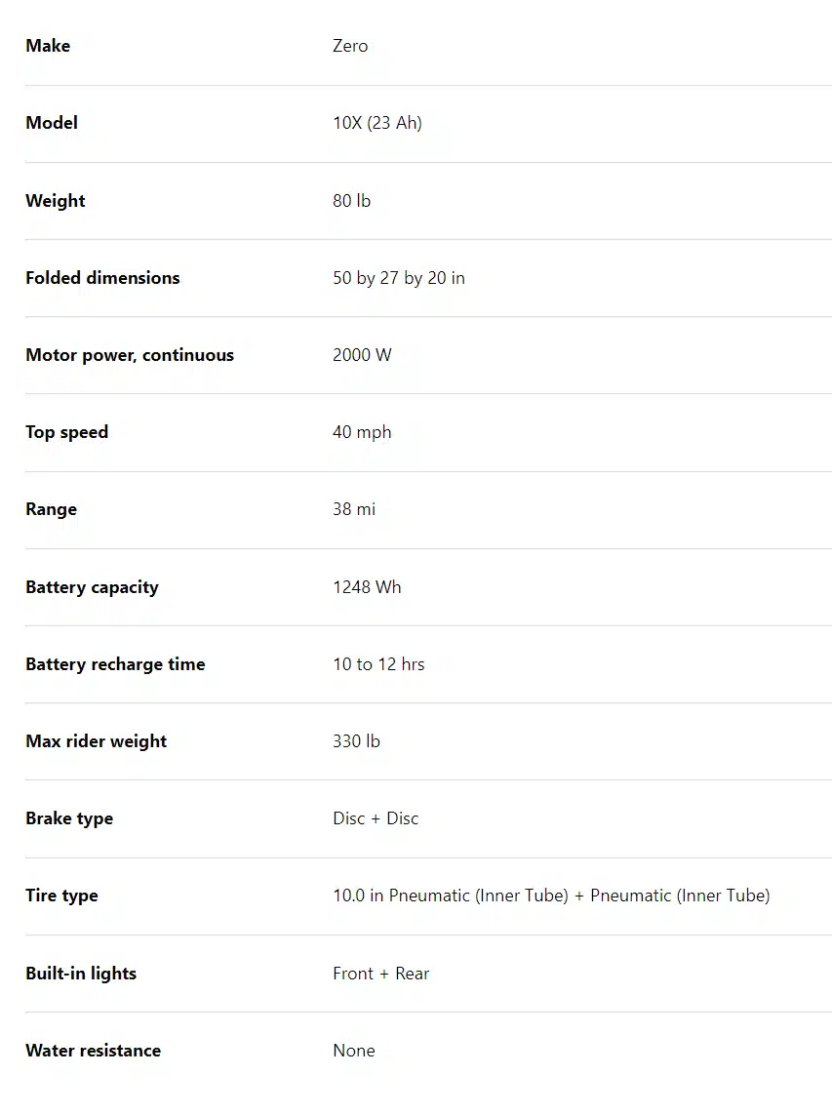Select the value Zero

350,46
